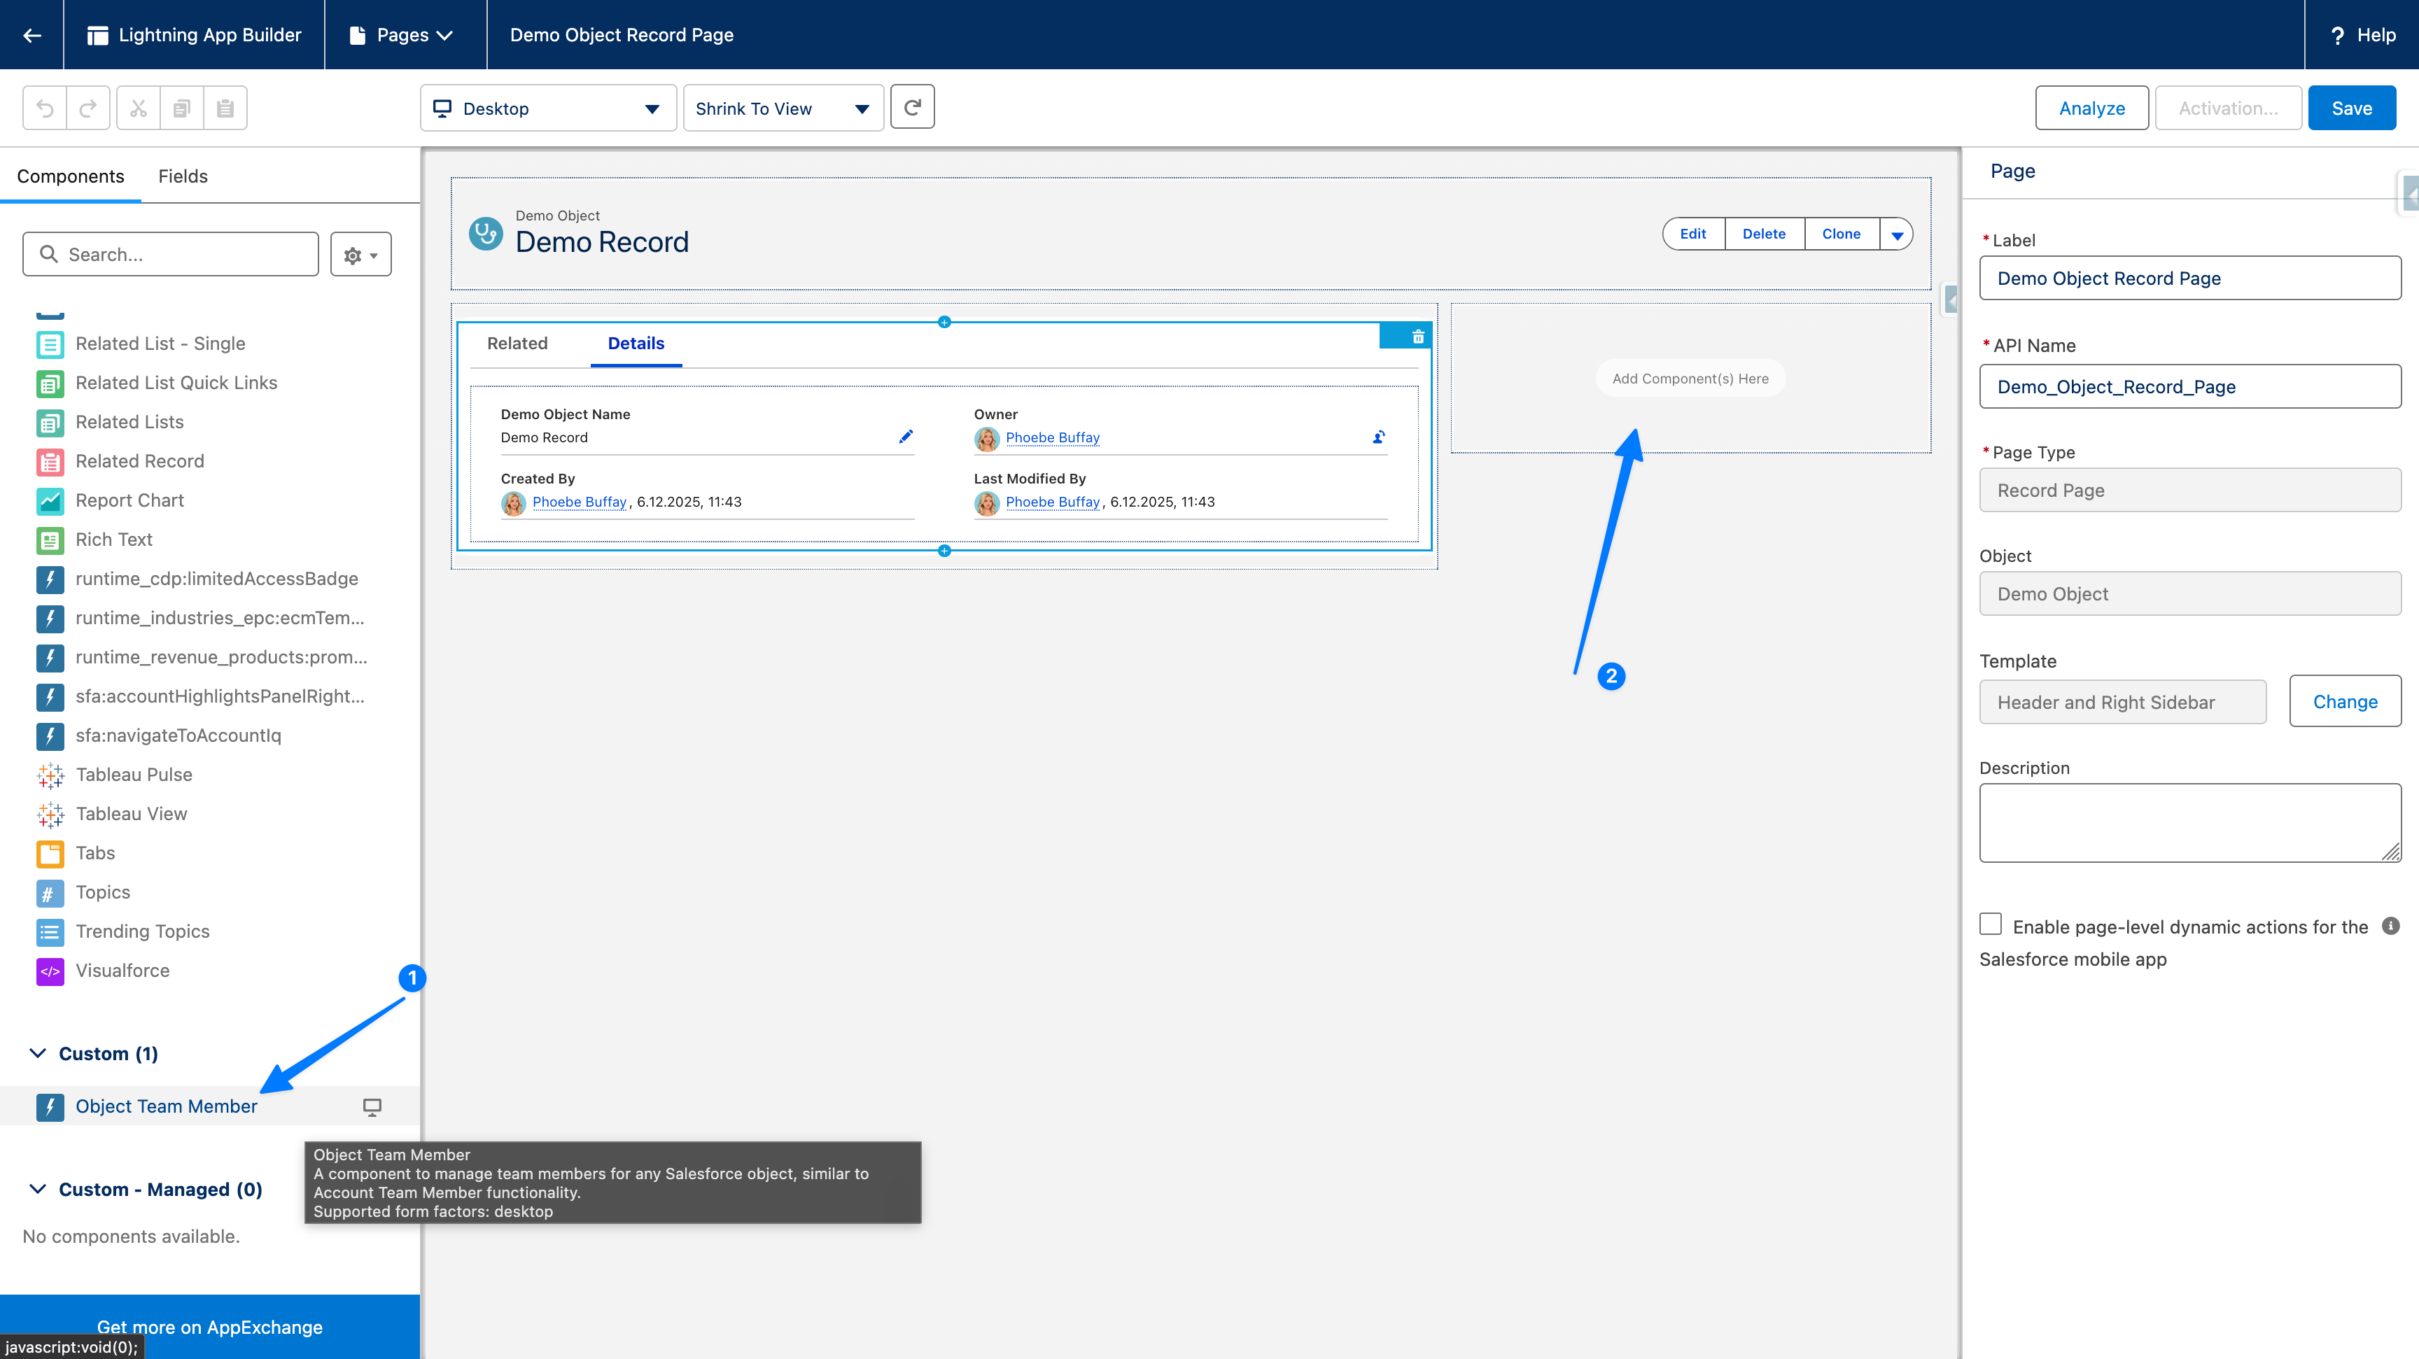This screenshot has height=1359, width=2419.
Task: Click the Rich Text component icon
Action: coord(50,540)
